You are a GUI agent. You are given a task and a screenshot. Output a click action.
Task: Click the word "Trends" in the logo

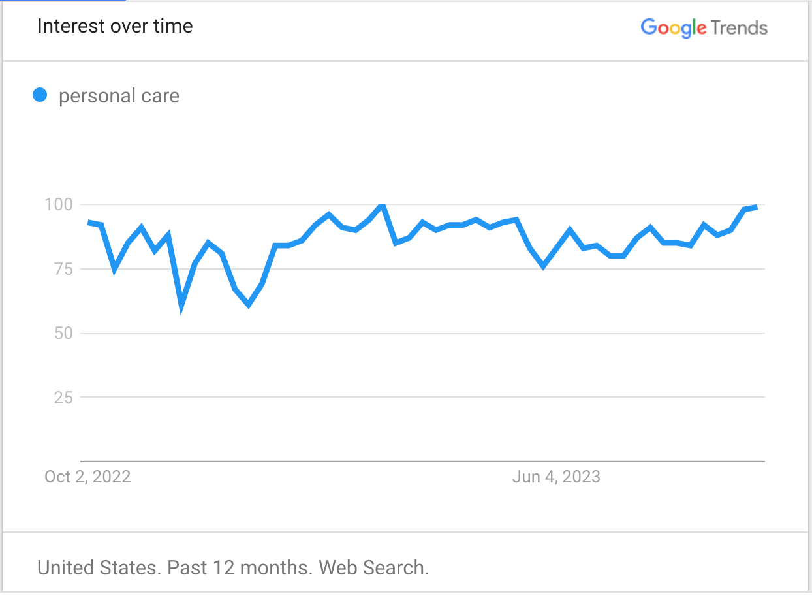(x=739, y=27)
